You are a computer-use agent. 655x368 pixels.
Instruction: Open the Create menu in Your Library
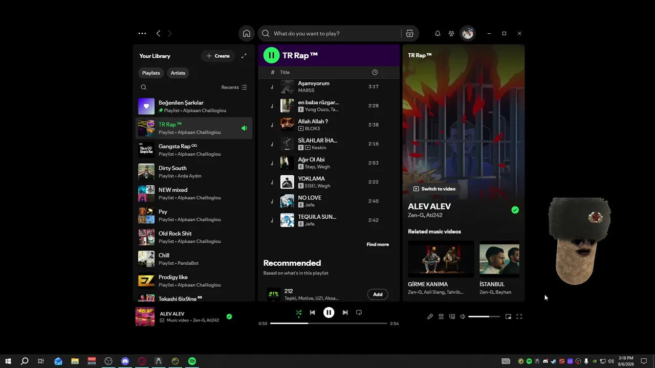coord(218,56)
